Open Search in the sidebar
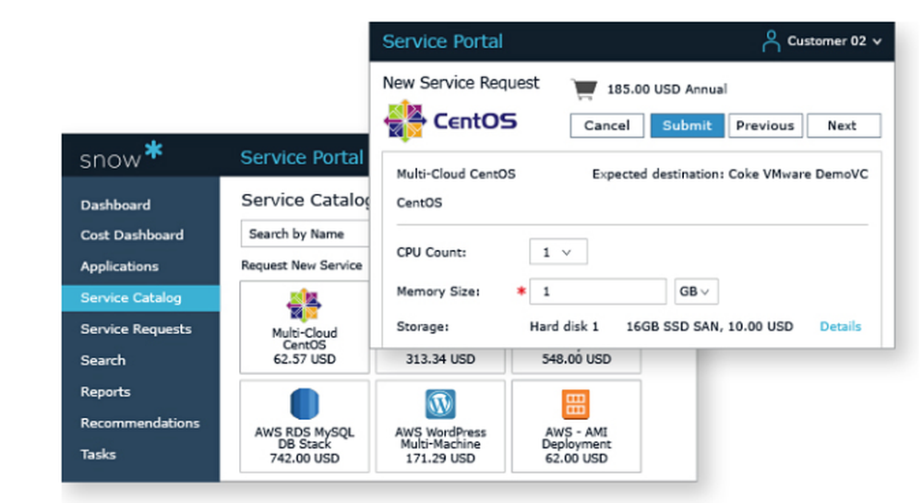This screenshot has width=923, height=503. [x=103, y=360]
